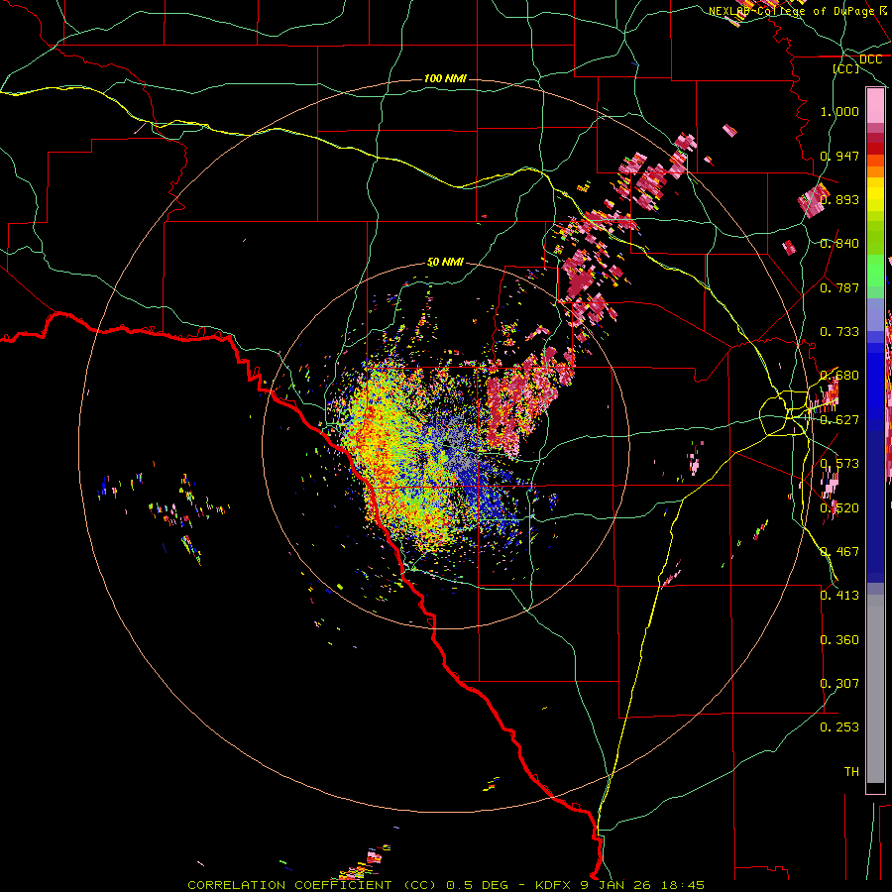This screenshot has height=892, width=892.
Task: Click the 0.413 legend value
Action: coord(839,596)
